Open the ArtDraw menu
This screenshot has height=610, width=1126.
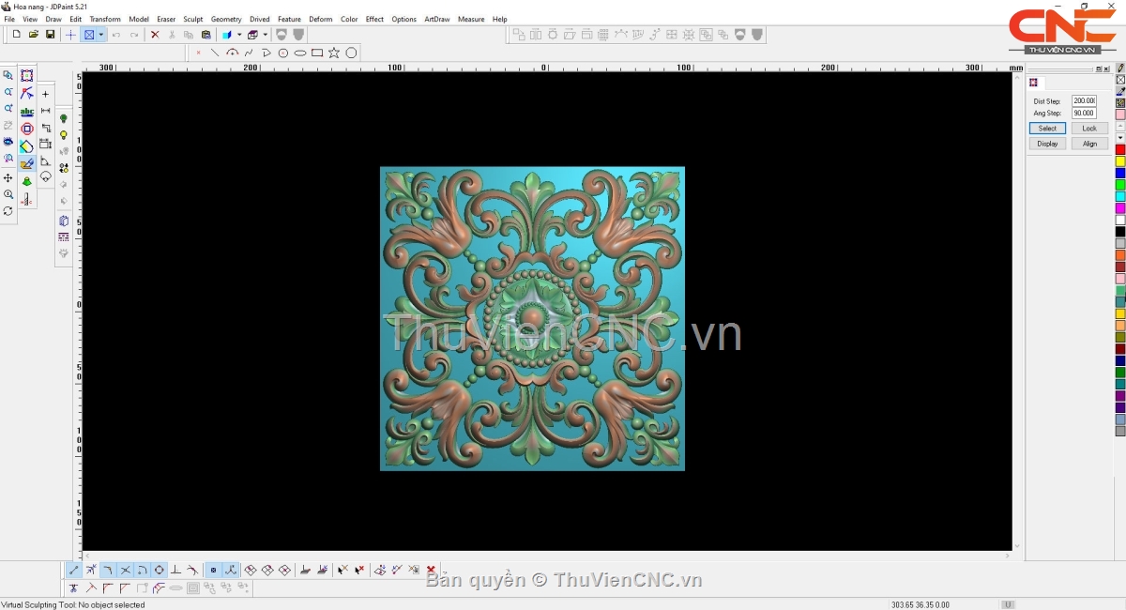pyautogui.click(x=437, y=19)
